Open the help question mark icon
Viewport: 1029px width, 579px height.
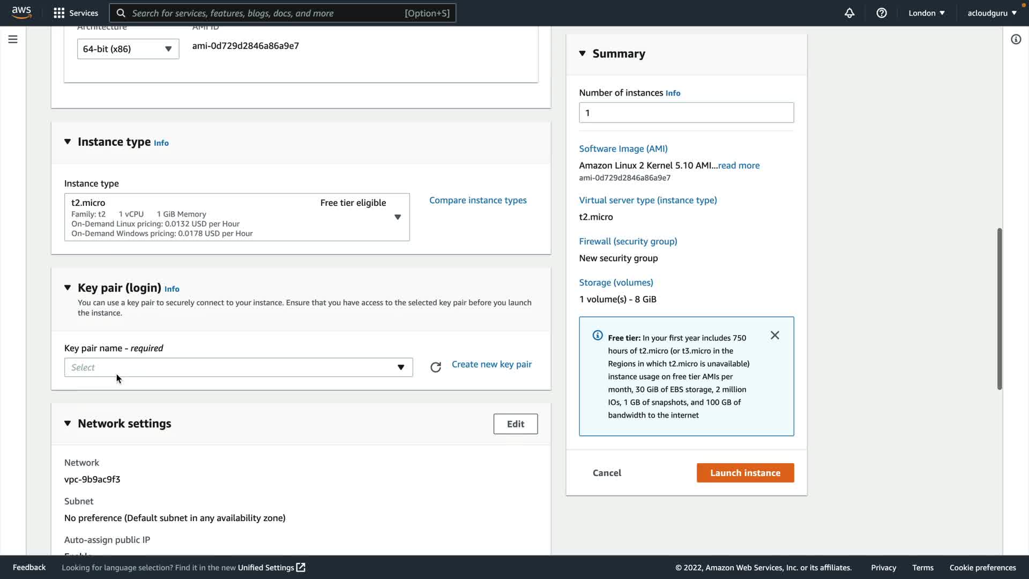pos(882,13)
